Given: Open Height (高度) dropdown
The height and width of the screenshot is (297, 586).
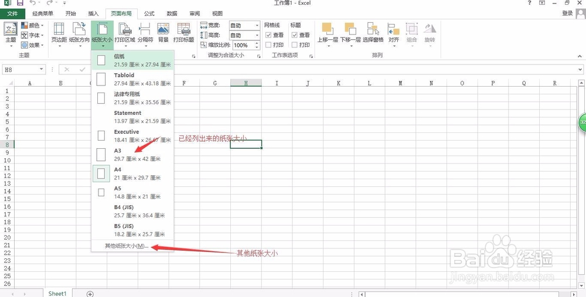Looking at the screenshot, I should [x=257, y=35].
